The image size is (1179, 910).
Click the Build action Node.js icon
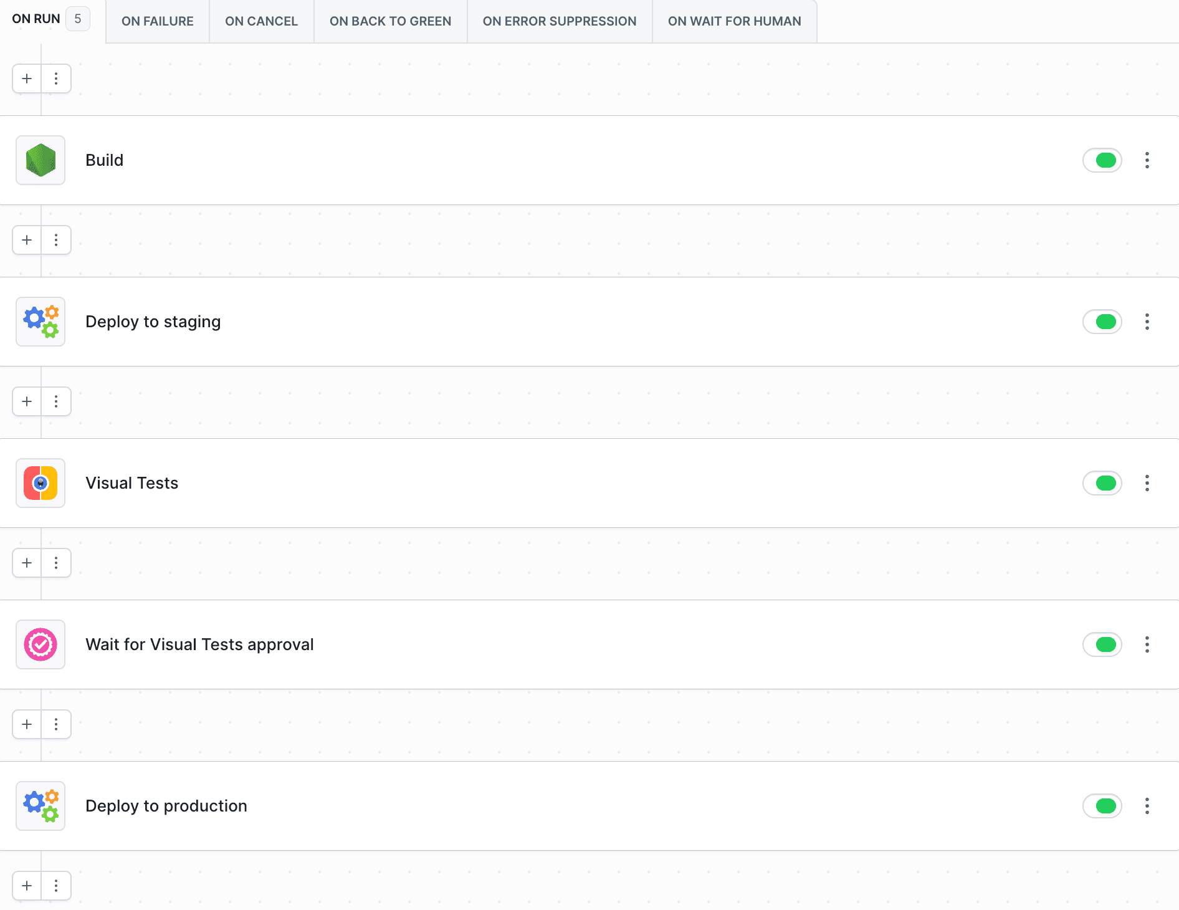[x=41, y=160]
